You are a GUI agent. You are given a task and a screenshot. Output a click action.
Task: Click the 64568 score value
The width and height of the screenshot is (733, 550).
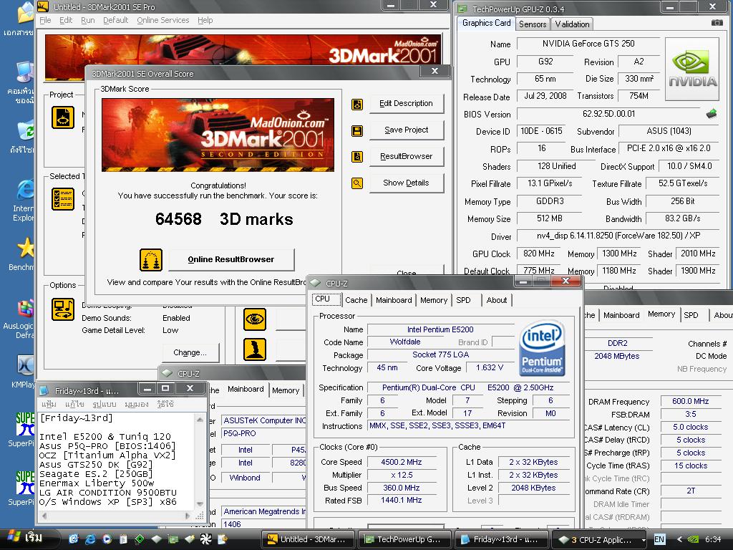178,219
